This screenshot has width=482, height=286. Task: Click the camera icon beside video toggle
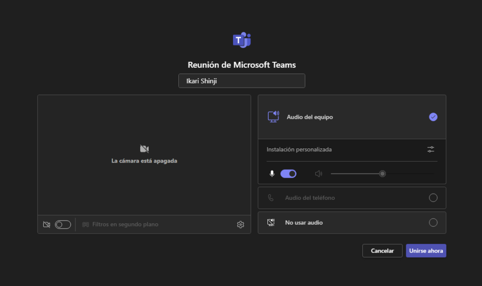click(x=47, y=224)
